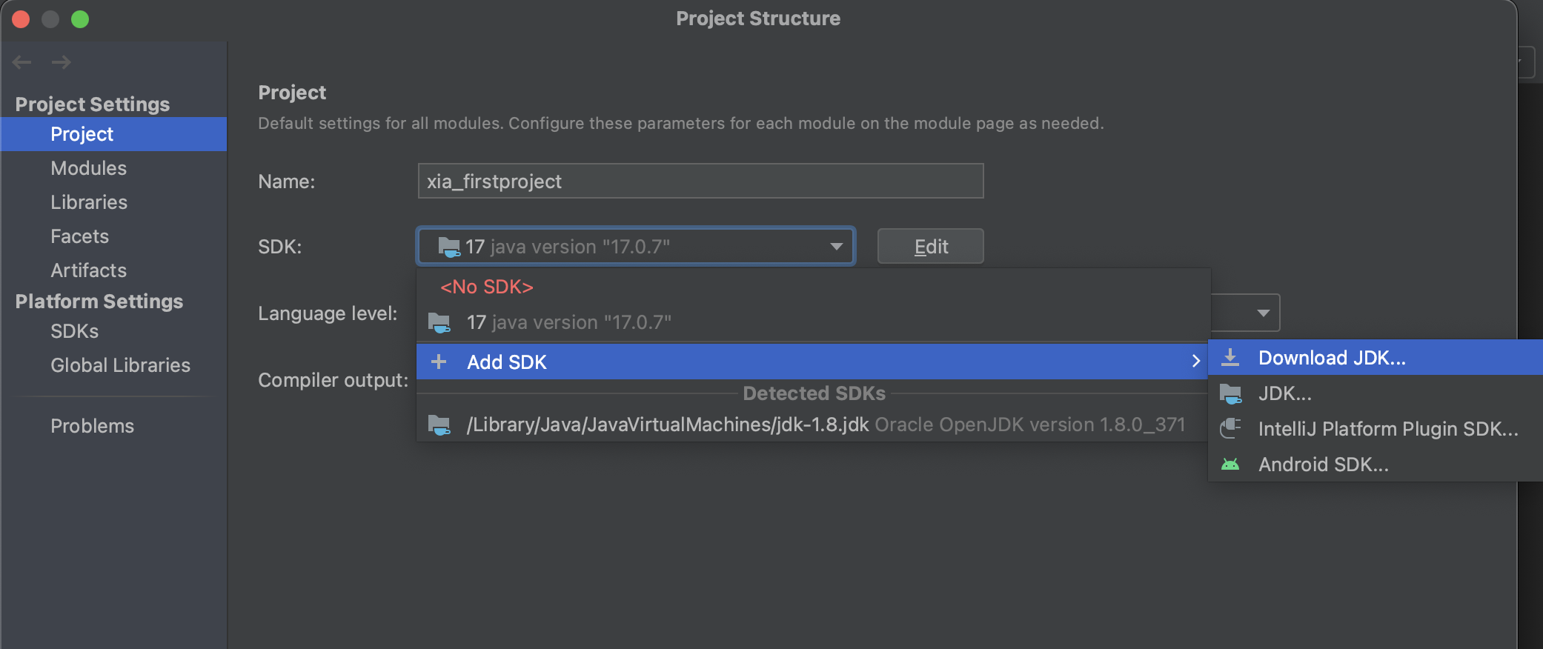Click the JDK folder icon for the listed 17 SDK
Viewport: 1543px width, 649px height.
439,323
